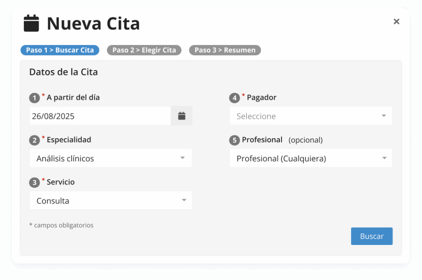Open the Especialidad dropdown
Image resolution: width=422 pixels, height=280 pixels.
point(110,158)
